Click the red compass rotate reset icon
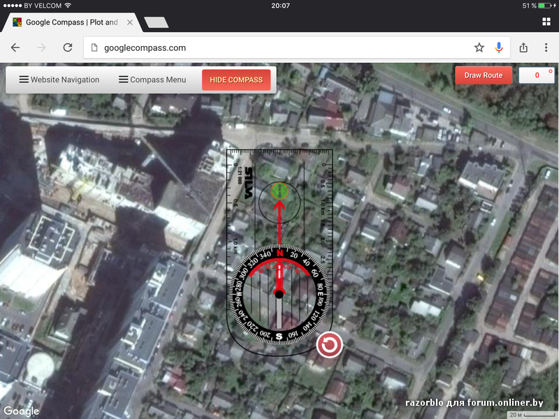 pos(329,345)
